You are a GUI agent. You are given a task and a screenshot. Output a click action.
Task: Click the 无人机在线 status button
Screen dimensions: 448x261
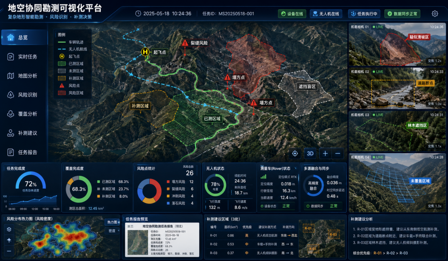tap(326, 14)
